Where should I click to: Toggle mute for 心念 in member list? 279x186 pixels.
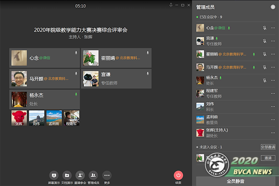pos(265,28)
